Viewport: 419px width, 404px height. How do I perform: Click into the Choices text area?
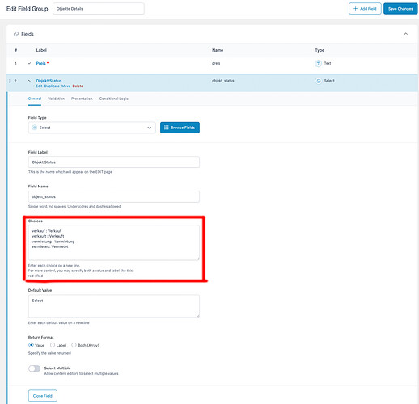pyautogui.click(x=114, y=242)
